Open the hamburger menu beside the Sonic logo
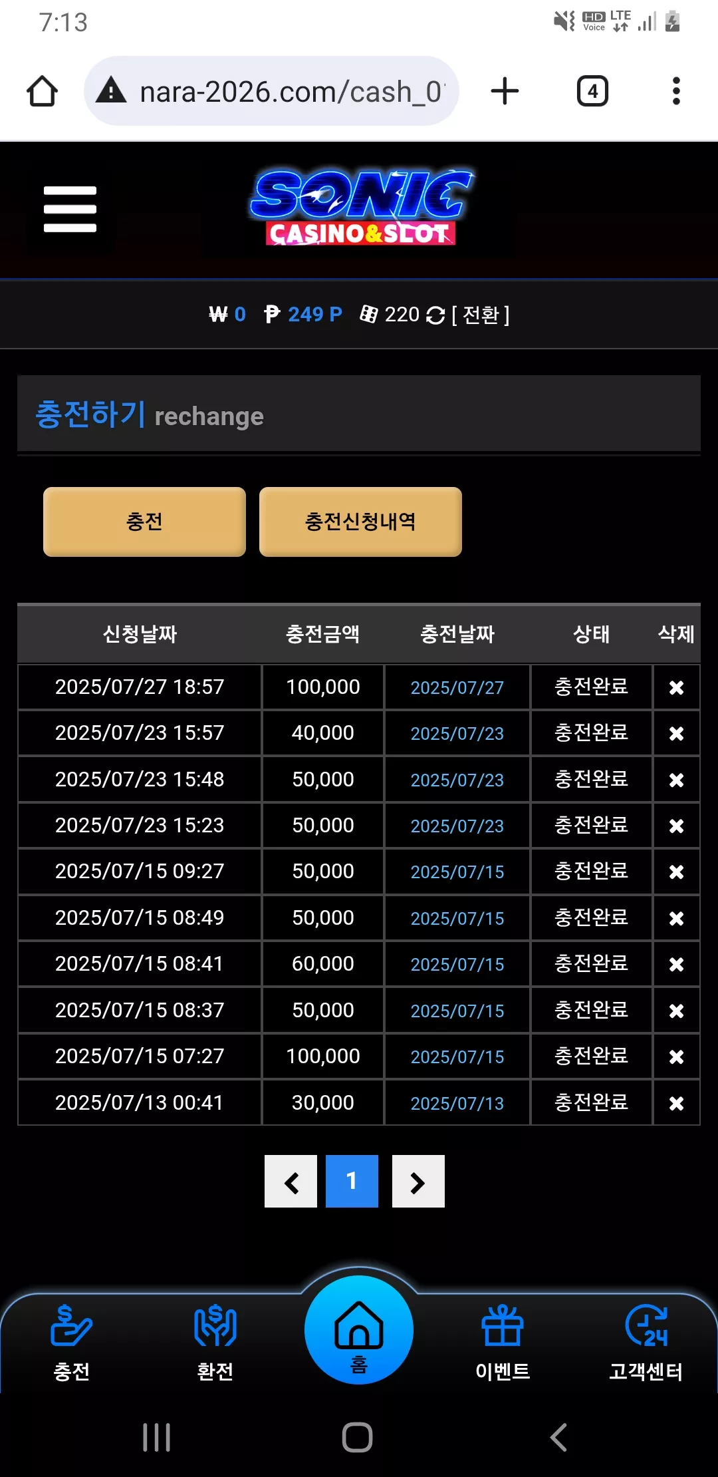 (70, 210)
